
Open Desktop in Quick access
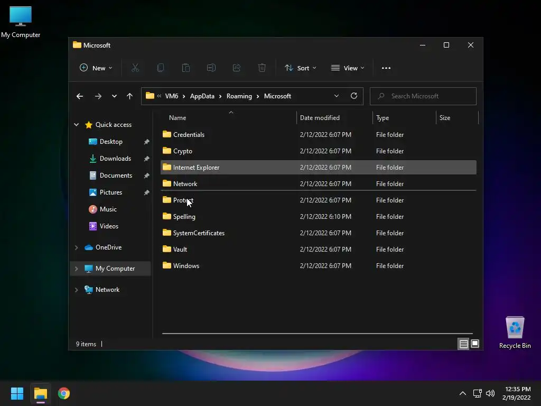click(x=111, y=142)
